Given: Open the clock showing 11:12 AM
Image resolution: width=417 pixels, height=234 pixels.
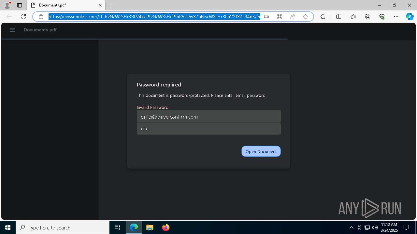Looking at the screenshot, I should pyautogui.click(x=389, y=227).
